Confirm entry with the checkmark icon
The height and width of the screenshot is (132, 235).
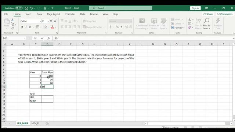tap(42, 38)
